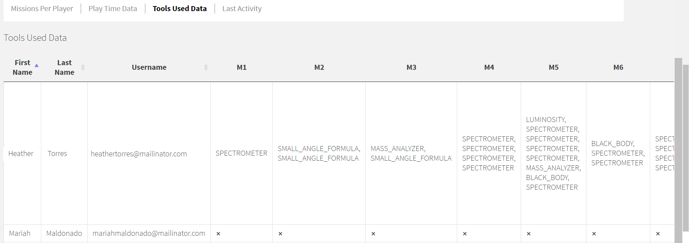The width and height of the screenshot is (689, 243).
Task: Click the X mark in Mariah's M6 cell
Action: tap(594, 234)
